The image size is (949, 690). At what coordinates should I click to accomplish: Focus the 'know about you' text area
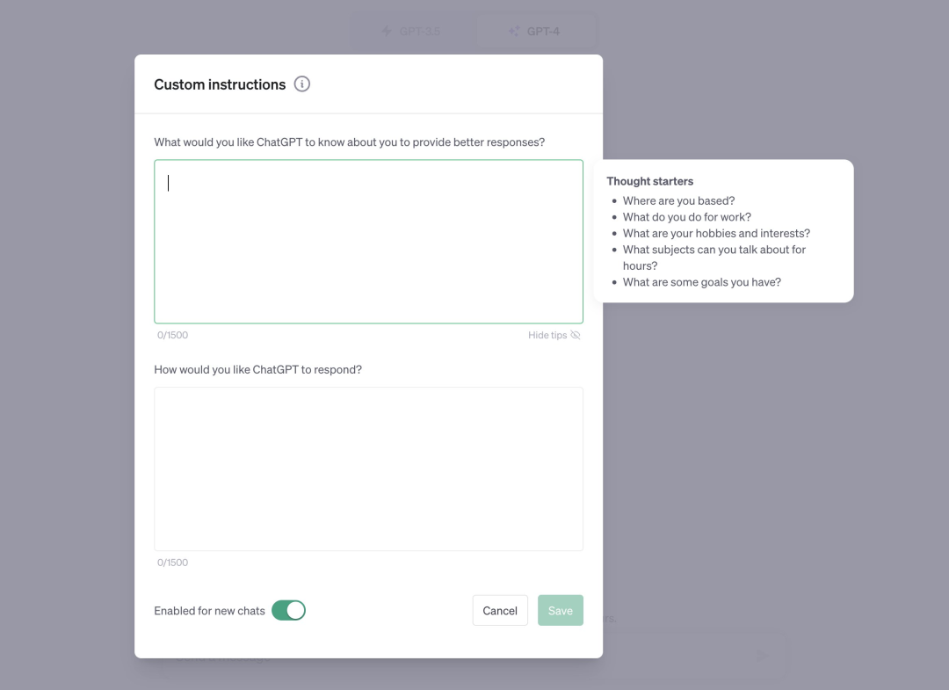tap(368, 242)
